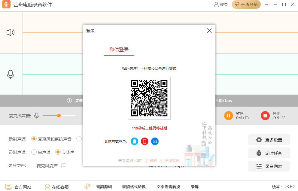
Task: Adjust the 麦克风声音 volume slider
Action: point(59,116)
